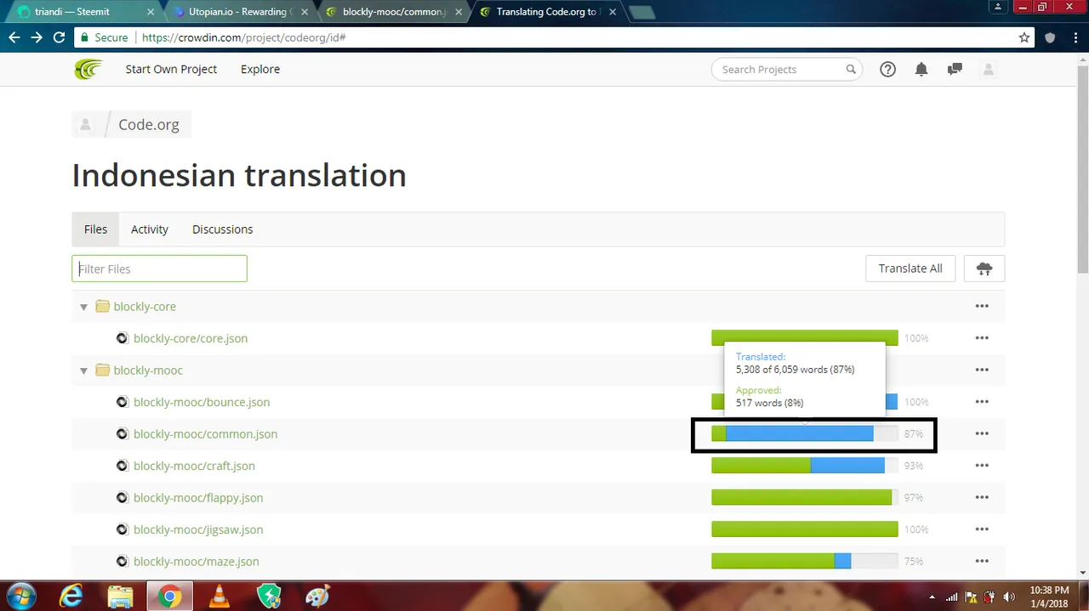This screenshot has height=611, width=1089.
Task: Focus the Filter Files input
Action: pos(159,269)
